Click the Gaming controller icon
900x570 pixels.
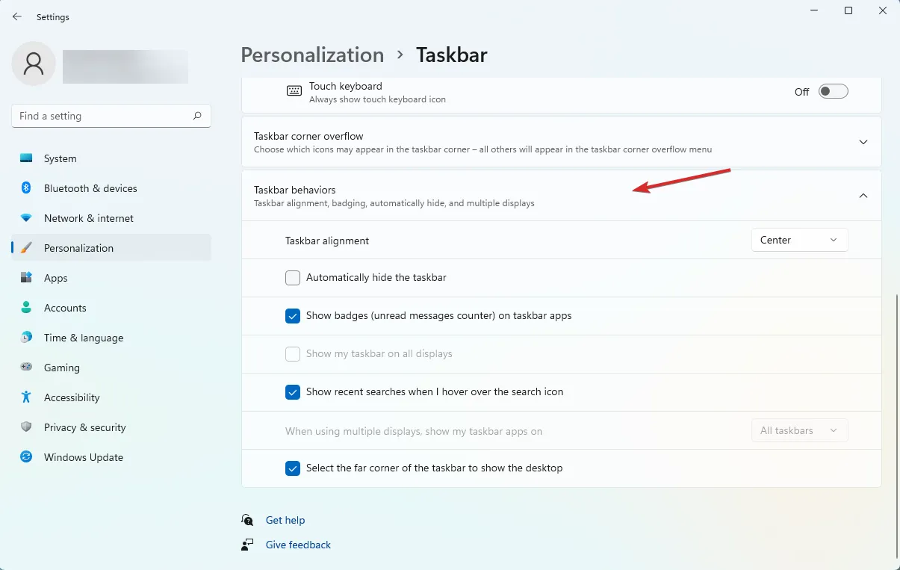[x=26, y=368]
